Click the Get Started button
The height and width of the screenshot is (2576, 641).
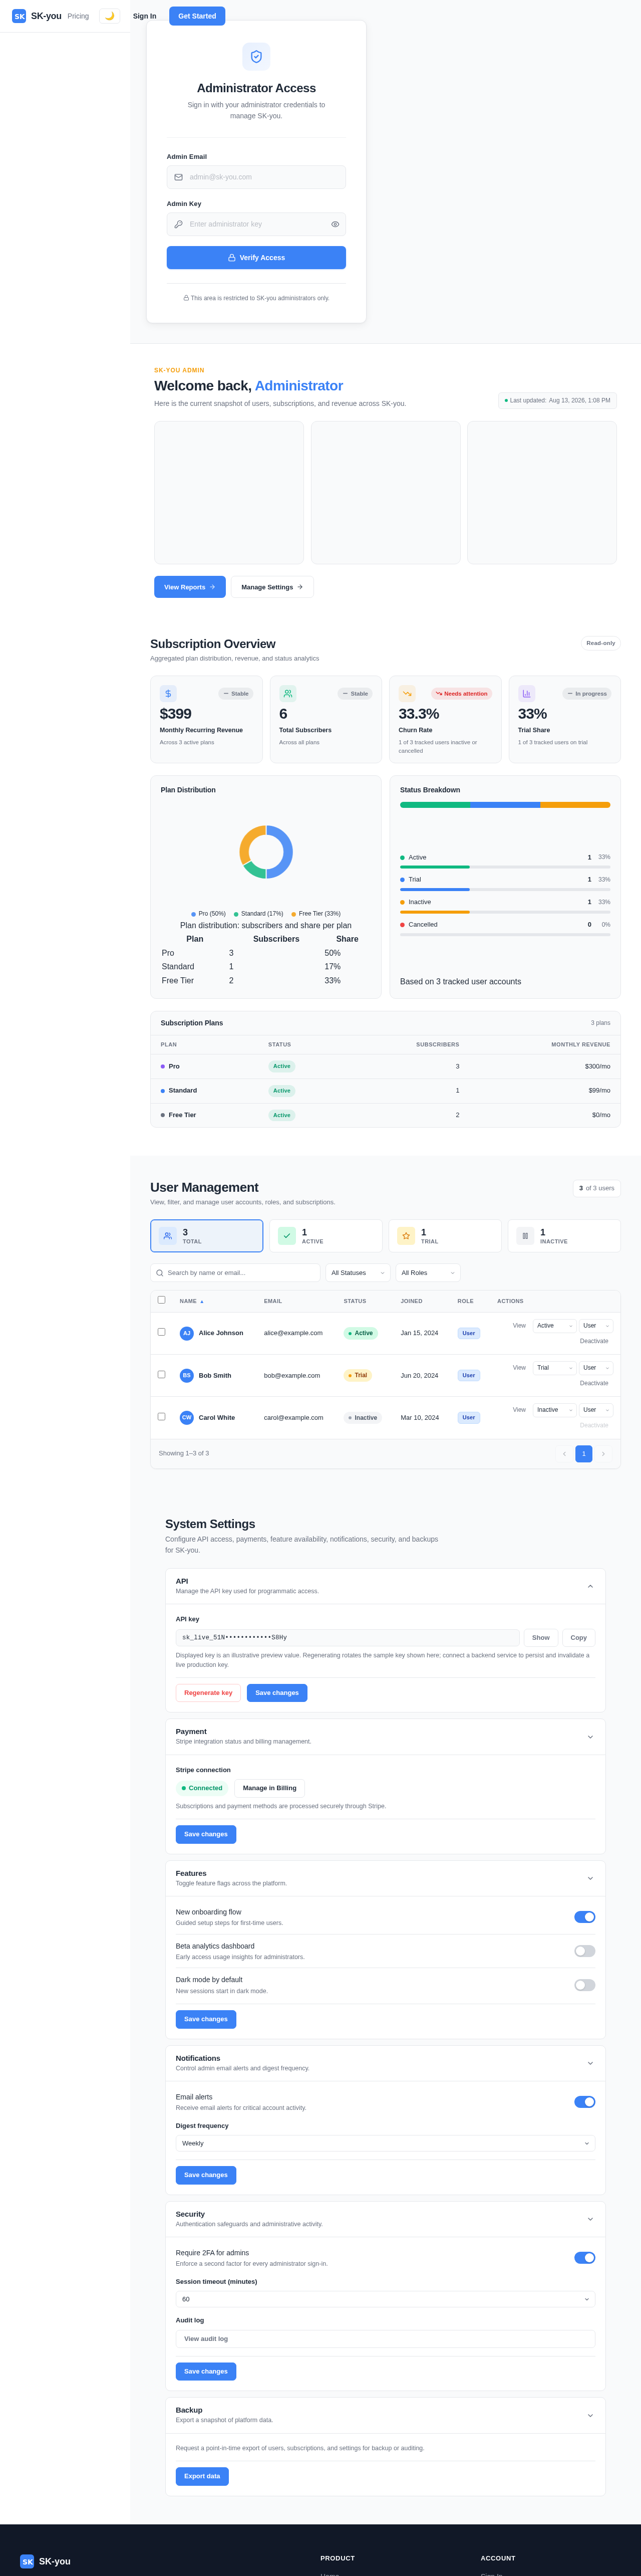point(197,16)
